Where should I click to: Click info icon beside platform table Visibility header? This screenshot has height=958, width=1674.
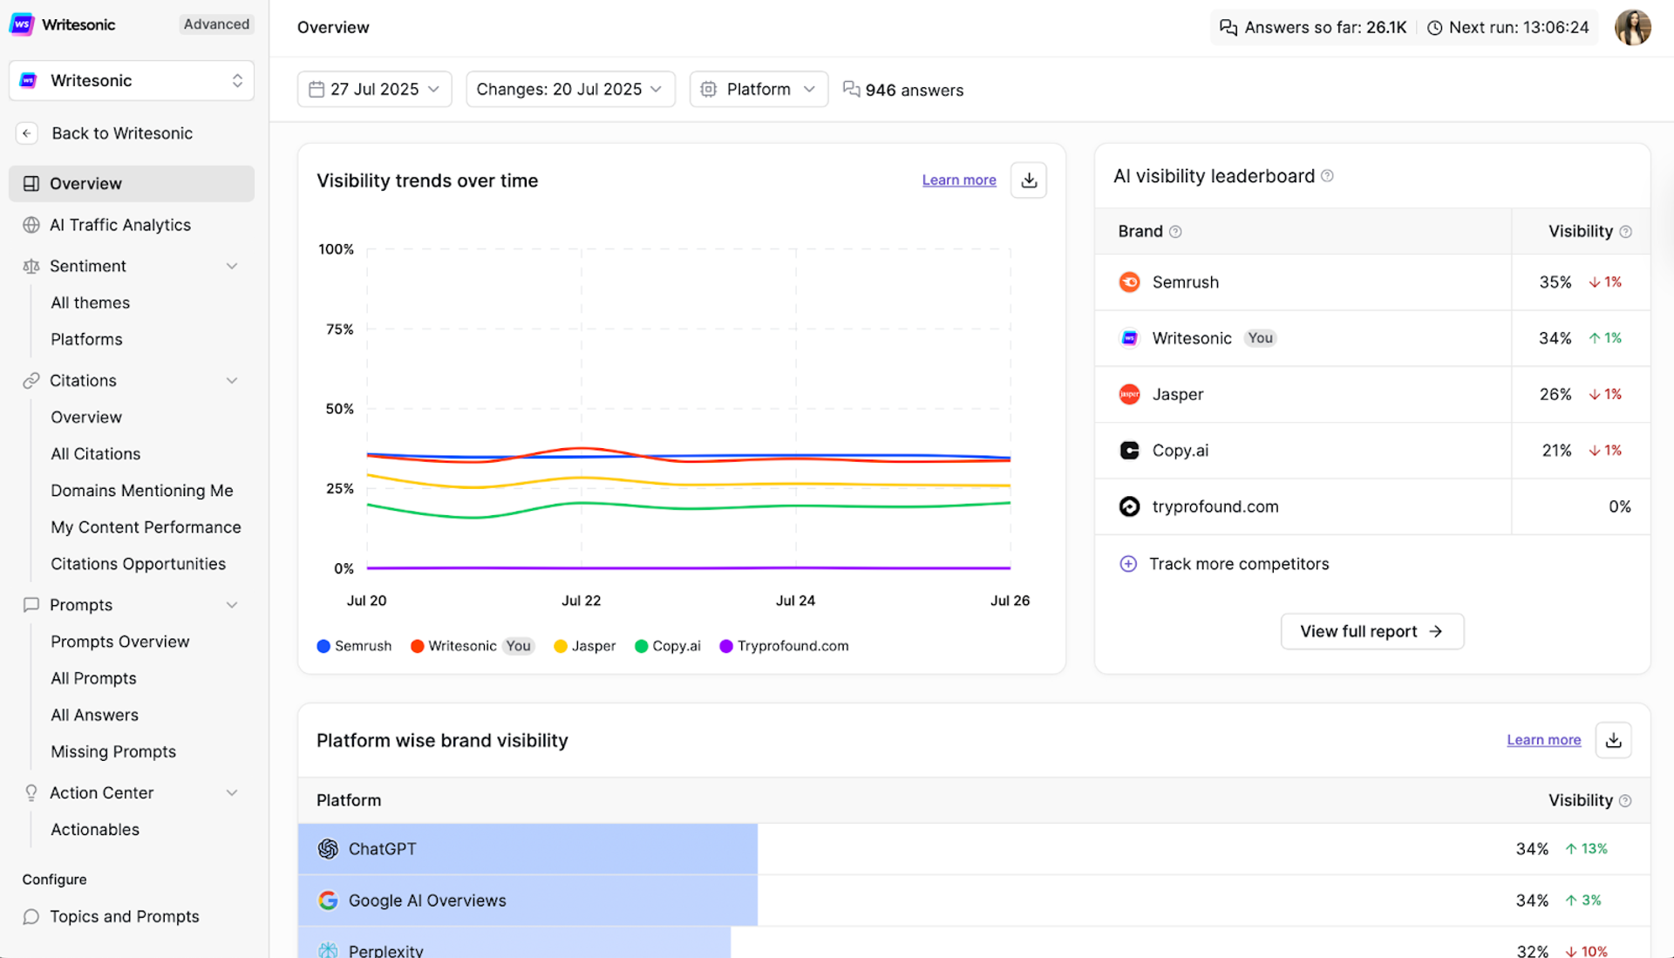point(1625,801)
